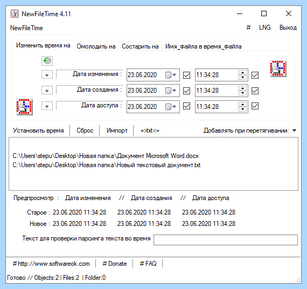Click Сброс button
Screen dimensions: 307x289
85,130
